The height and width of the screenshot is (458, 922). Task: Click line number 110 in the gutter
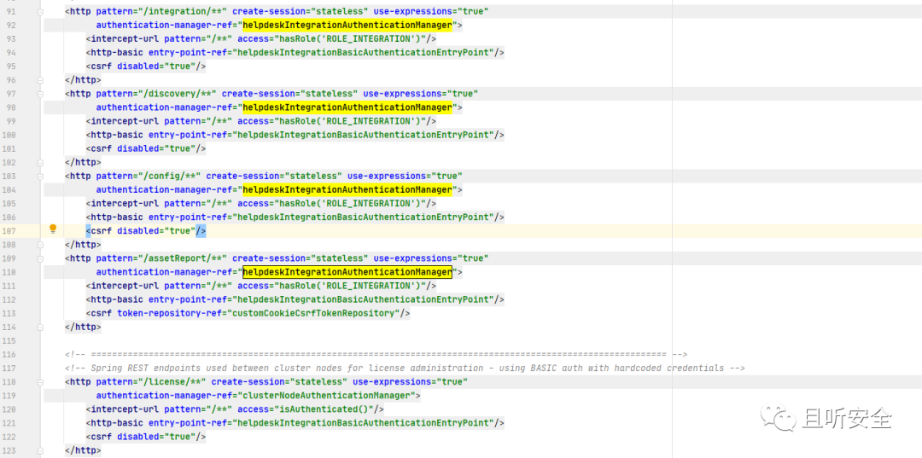pyautogui.click(x=9, y=272)
